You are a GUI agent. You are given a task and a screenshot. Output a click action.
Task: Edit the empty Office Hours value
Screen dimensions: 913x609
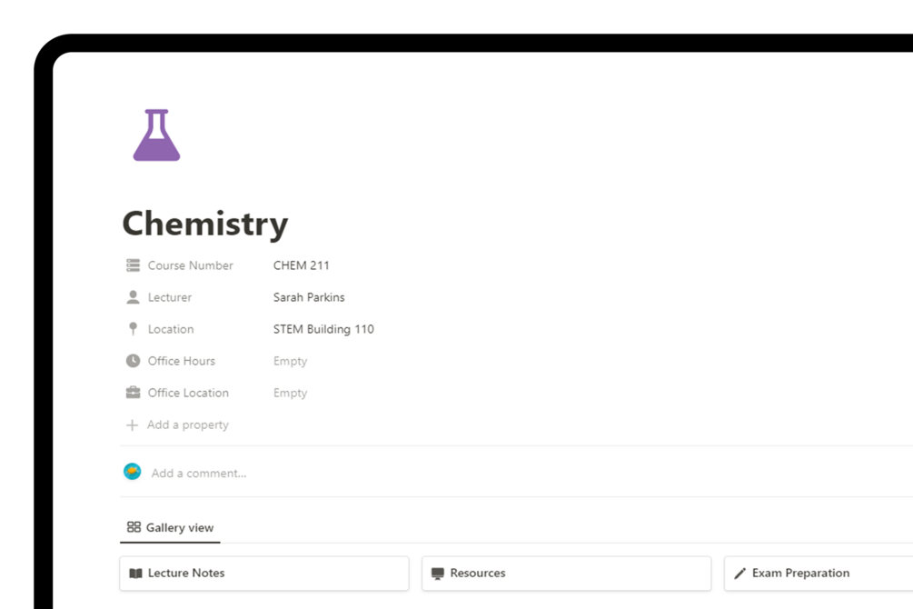[291, 361]
